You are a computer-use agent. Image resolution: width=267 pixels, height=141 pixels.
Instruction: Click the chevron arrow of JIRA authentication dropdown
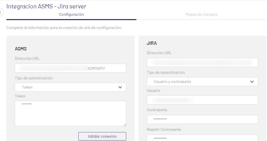[252, 81]
